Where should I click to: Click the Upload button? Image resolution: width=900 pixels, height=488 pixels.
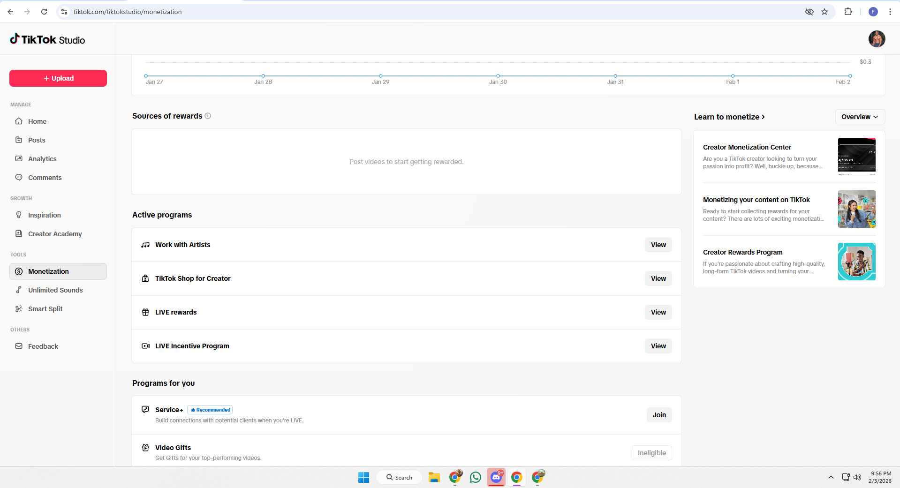58,78
